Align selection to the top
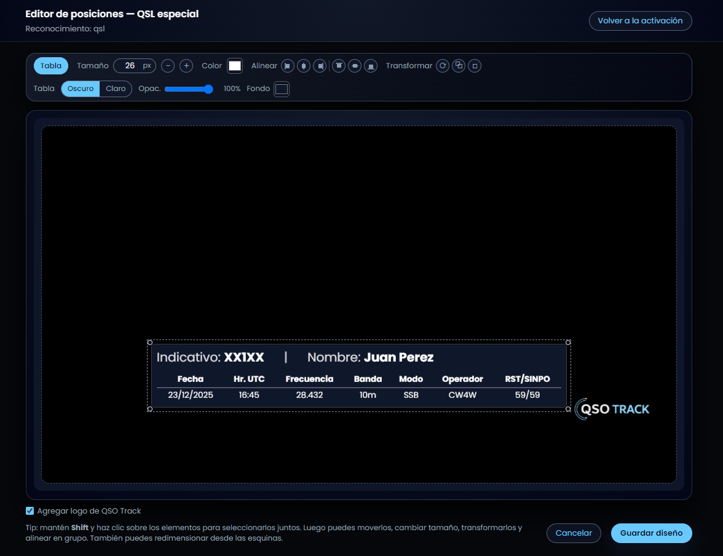The image size is (723, 556). (339, 66)
